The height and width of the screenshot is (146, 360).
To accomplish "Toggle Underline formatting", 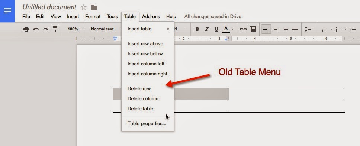I will point(216,29).
